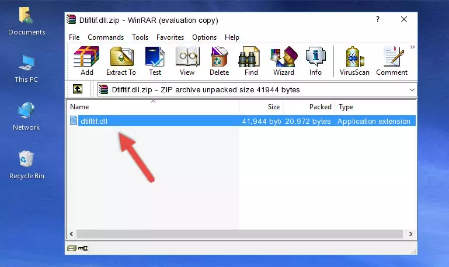
Task: Run the Test archive tool
Action: tap(155, 61)
